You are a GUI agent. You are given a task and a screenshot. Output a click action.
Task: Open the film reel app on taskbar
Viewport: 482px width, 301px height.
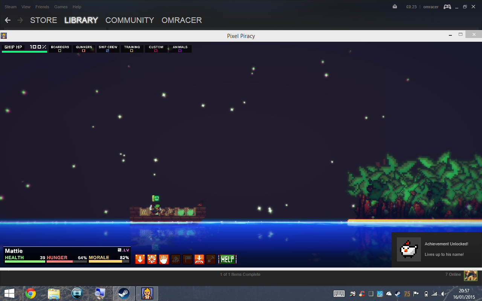(x=77, y=293)
